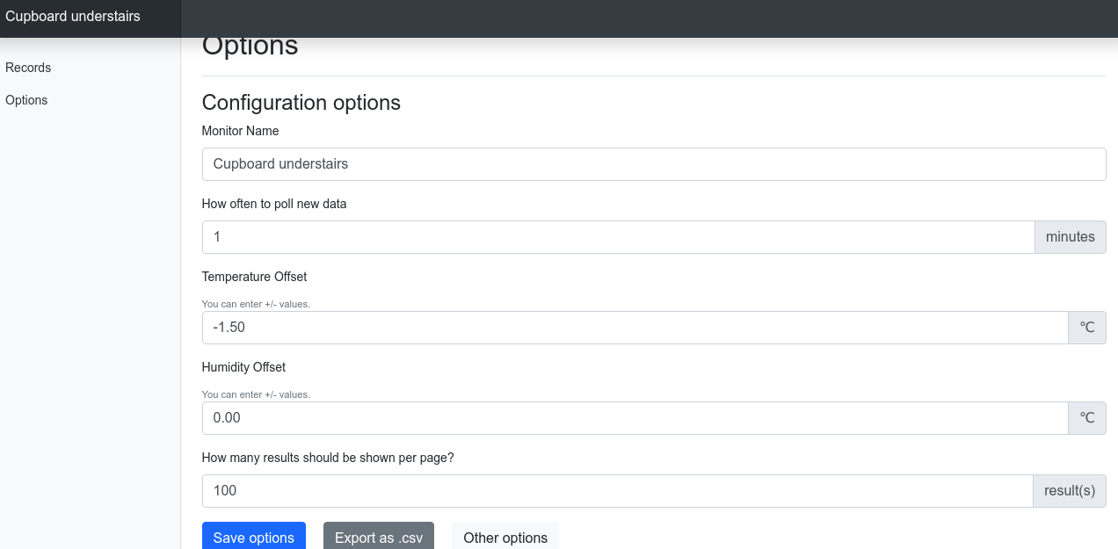Focus the poll interval input field
This screenshot has height=549, width=1118.
tap(618, 237)
